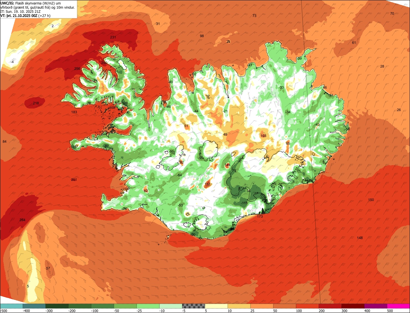The height and width of the screenshot is (313, 410).
Task: Click the map value 61
Action: [354, 43]
